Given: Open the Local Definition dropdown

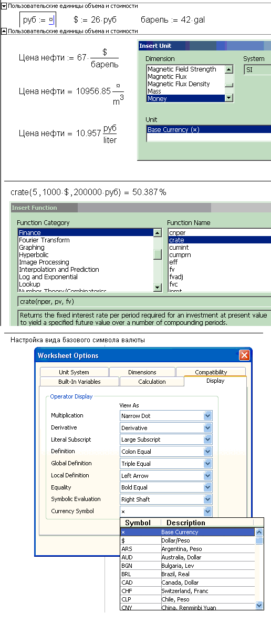Looking at the screenshot, I should click(x=208, y=476).
